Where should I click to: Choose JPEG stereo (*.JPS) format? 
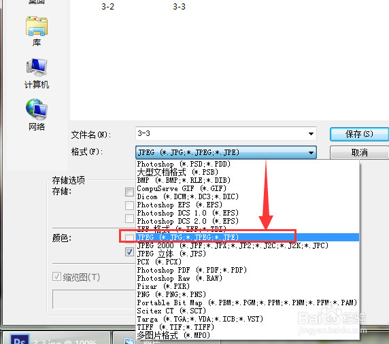[x=248, y=254]
